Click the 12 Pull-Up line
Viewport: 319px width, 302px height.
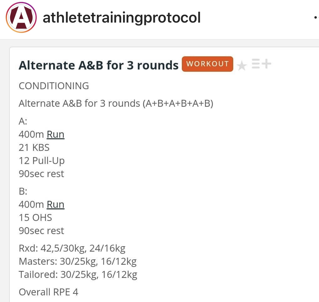tap(42, 161)
